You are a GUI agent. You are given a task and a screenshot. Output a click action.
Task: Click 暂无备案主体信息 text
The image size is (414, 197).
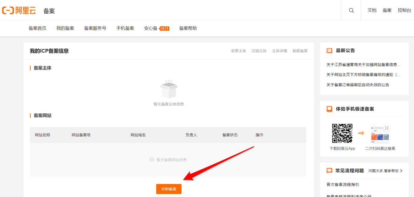pyautogui.click(x=169, y=104)
